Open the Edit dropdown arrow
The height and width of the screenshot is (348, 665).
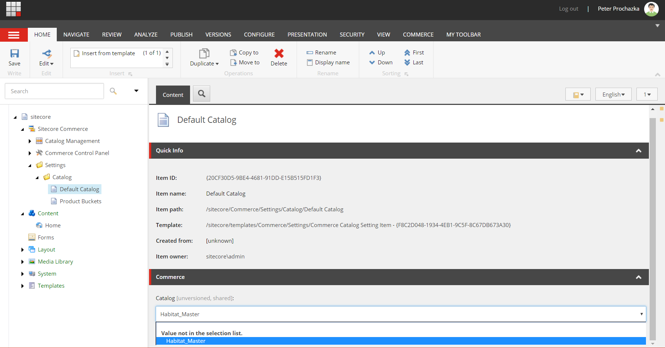point(52,64)
